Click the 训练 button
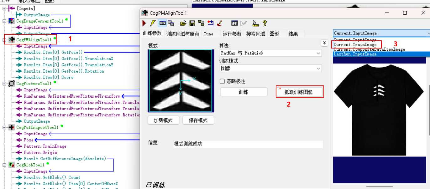 point(244,92)
